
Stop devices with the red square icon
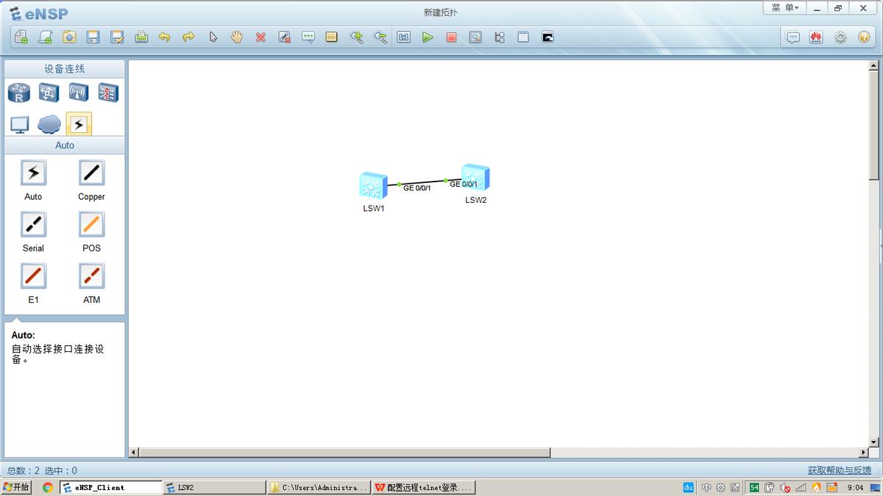click(x=451, y=37)
